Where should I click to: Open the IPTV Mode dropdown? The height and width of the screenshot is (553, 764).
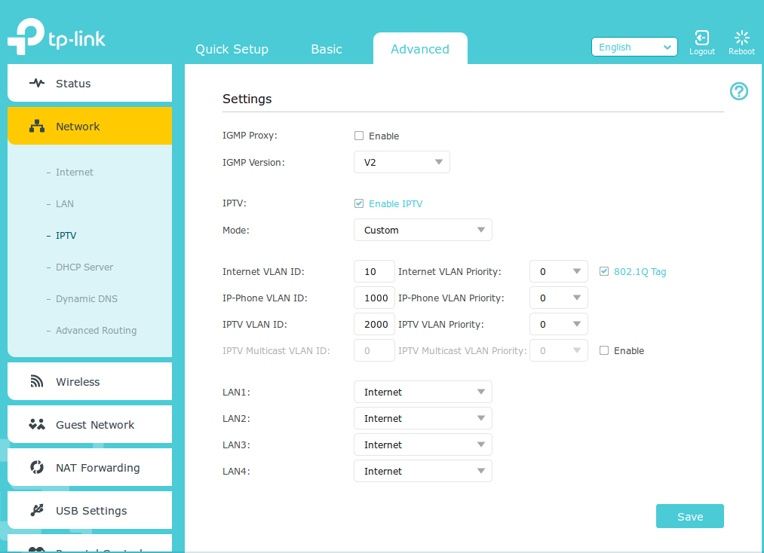pyautogui.click(x=423, y=230)
